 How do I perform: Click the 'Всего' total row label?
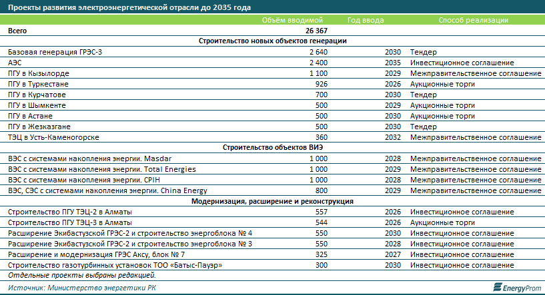[19, 31]
